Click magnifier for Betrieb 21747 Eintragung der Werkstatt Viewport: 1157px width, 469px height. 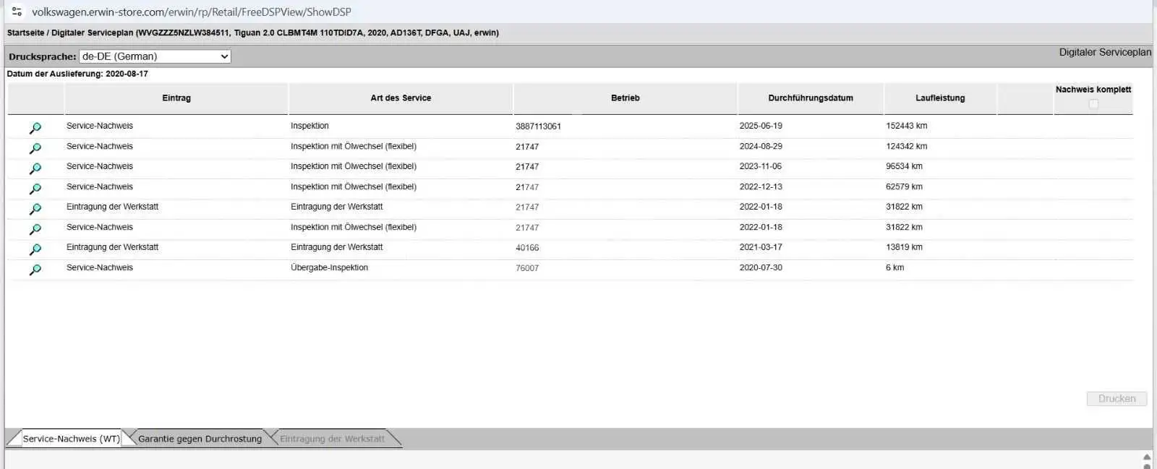pos(35,209)
